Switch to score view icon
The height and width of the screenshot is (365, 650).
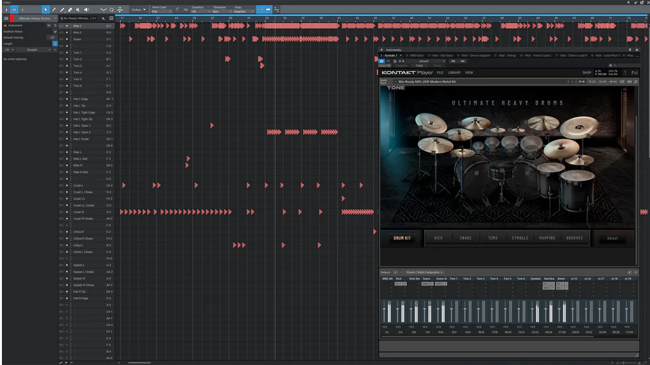coord(22,10)
